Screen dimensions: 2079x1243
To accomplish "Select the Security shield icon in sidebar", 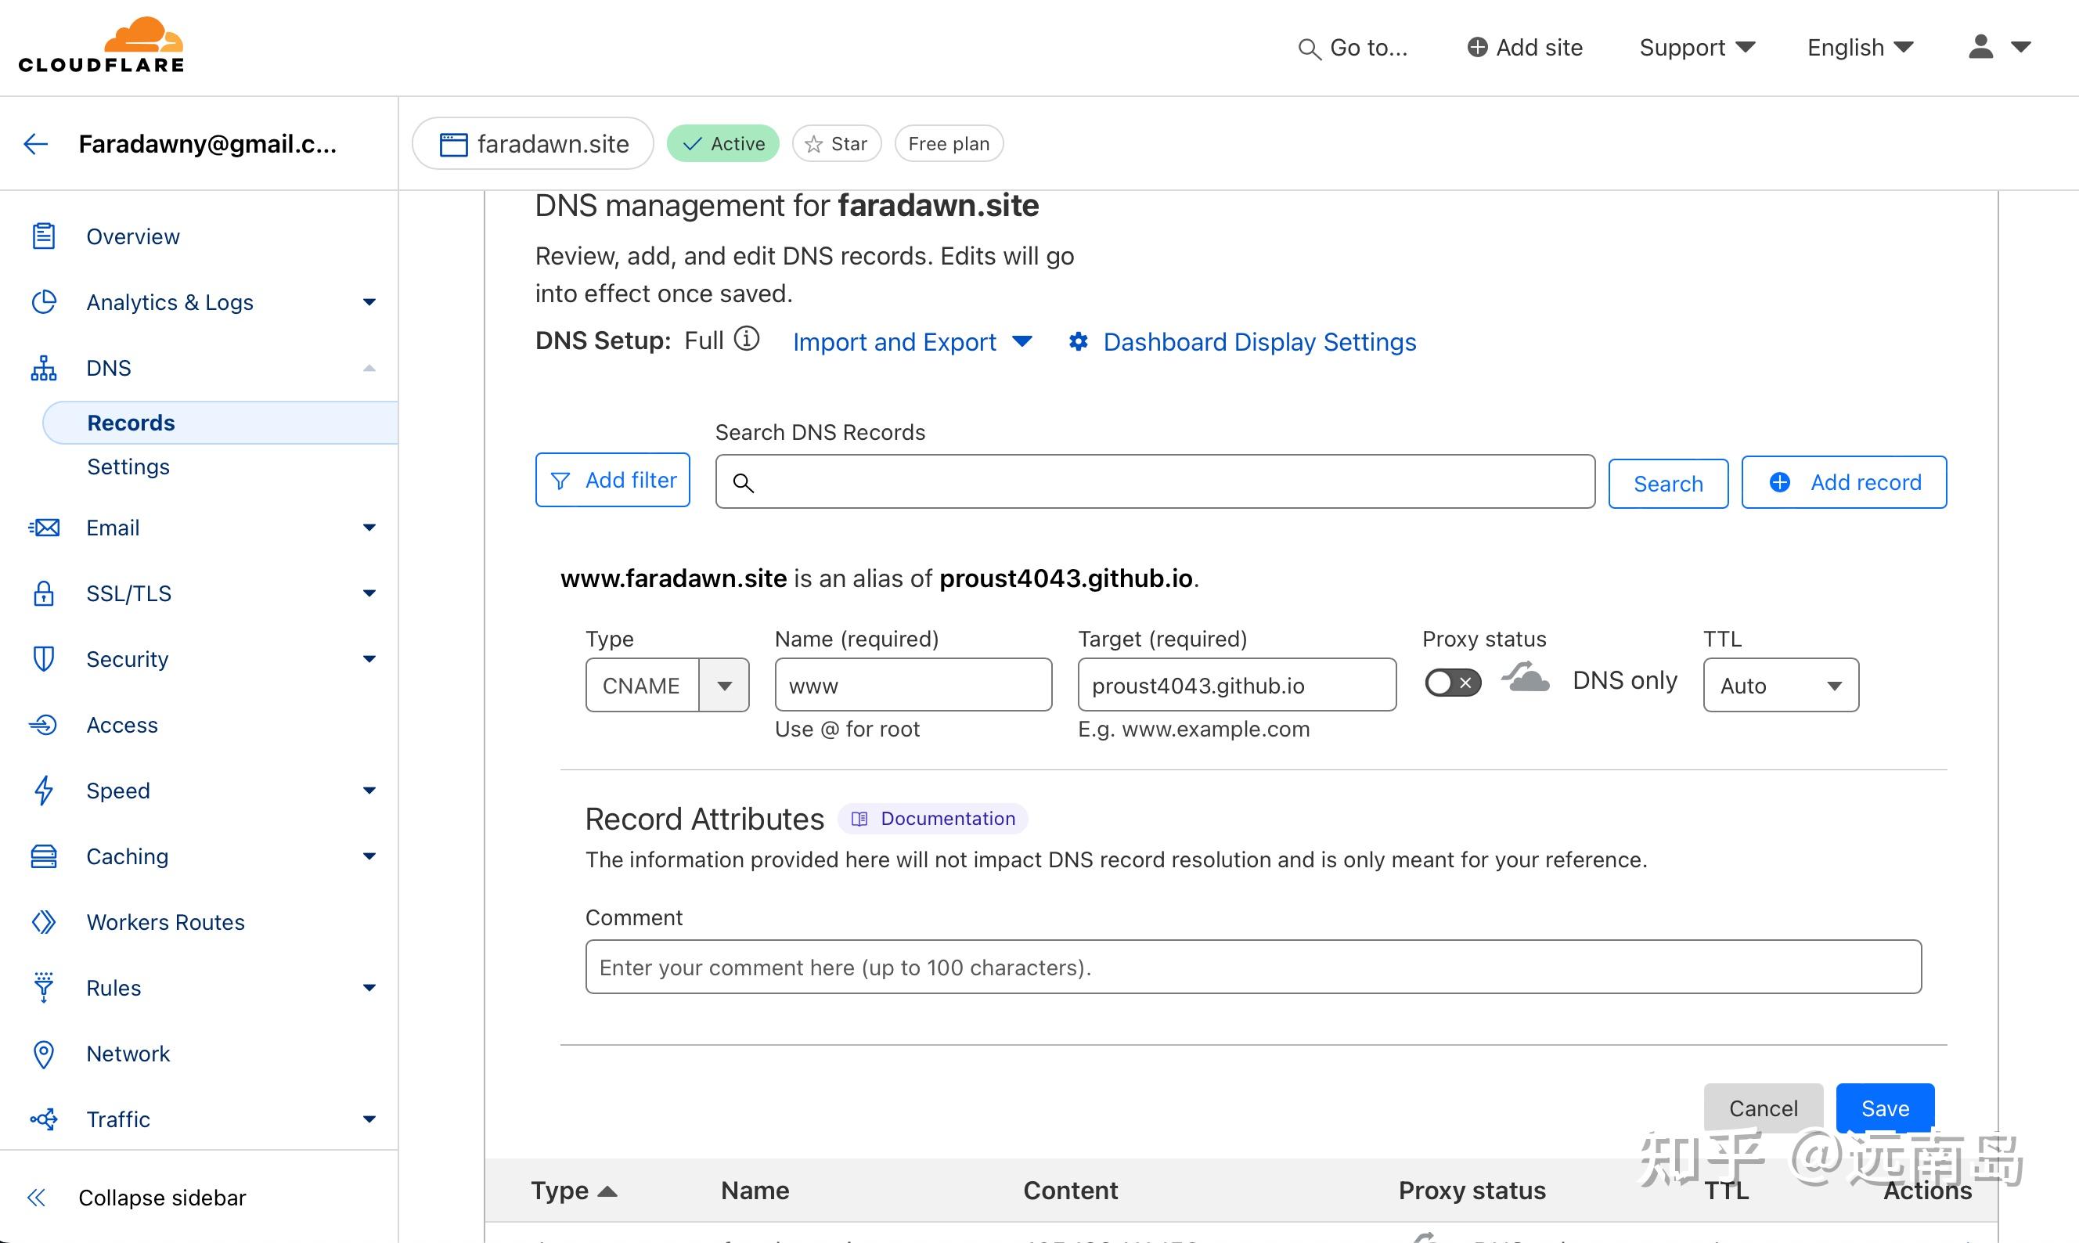I will tap(44, 659).
